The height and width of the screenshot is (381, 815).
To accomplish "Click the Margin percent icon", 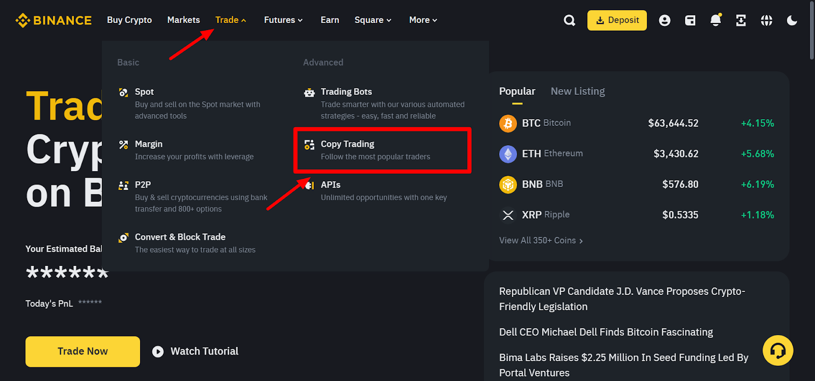I will click(123, 145).
